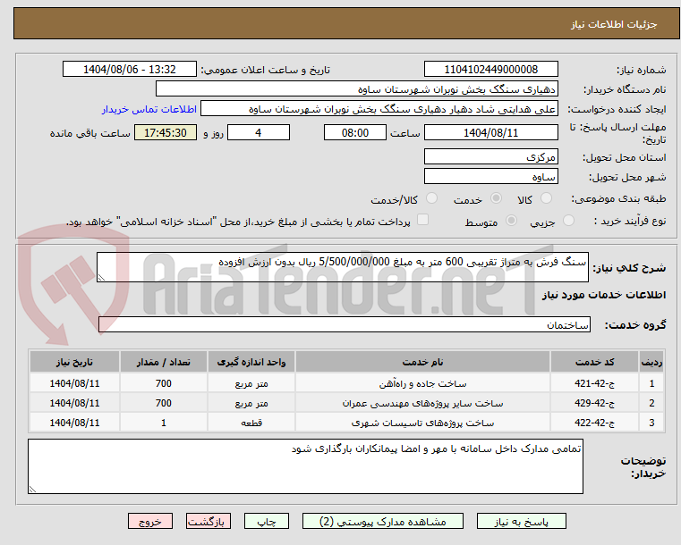This screenshot has width=681, height=545.
Task: Click the remaining time field 17:45:30
Action: (165, 132)
